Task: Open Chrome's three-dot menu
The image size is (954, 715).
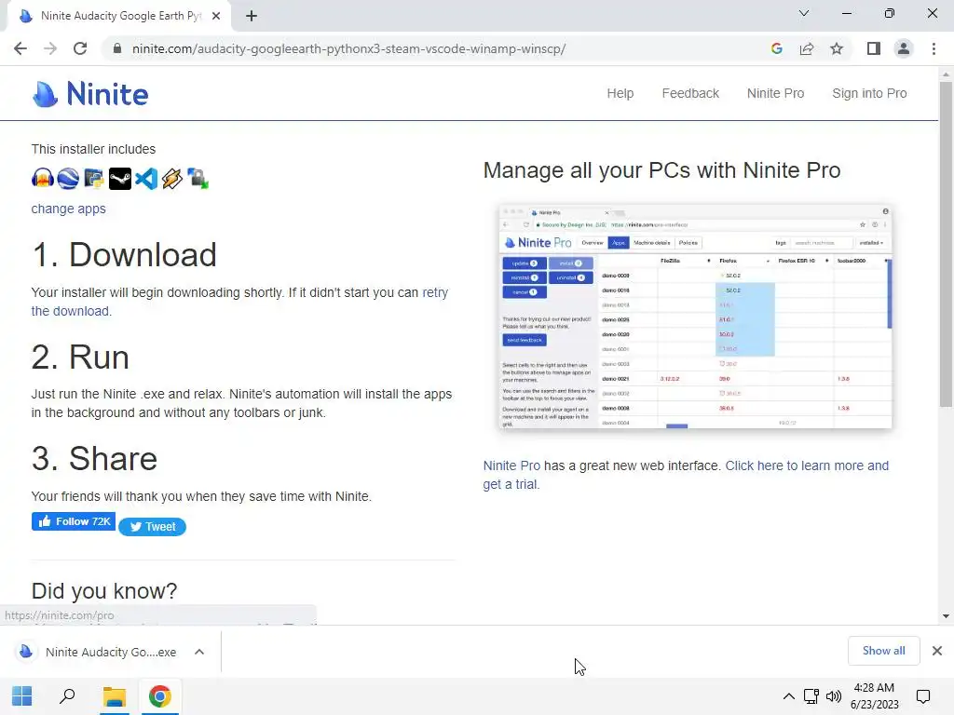Action: [x=934, y=48]
